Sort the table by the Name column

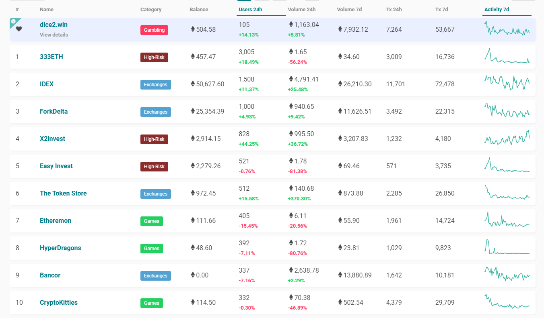47,9
